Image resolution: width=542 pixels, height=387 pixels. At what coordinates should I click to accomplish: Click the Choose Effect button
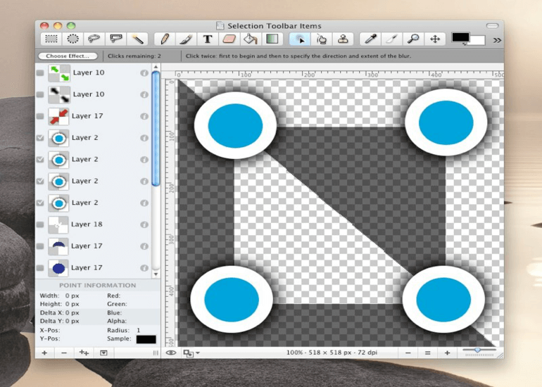[69, 56]
